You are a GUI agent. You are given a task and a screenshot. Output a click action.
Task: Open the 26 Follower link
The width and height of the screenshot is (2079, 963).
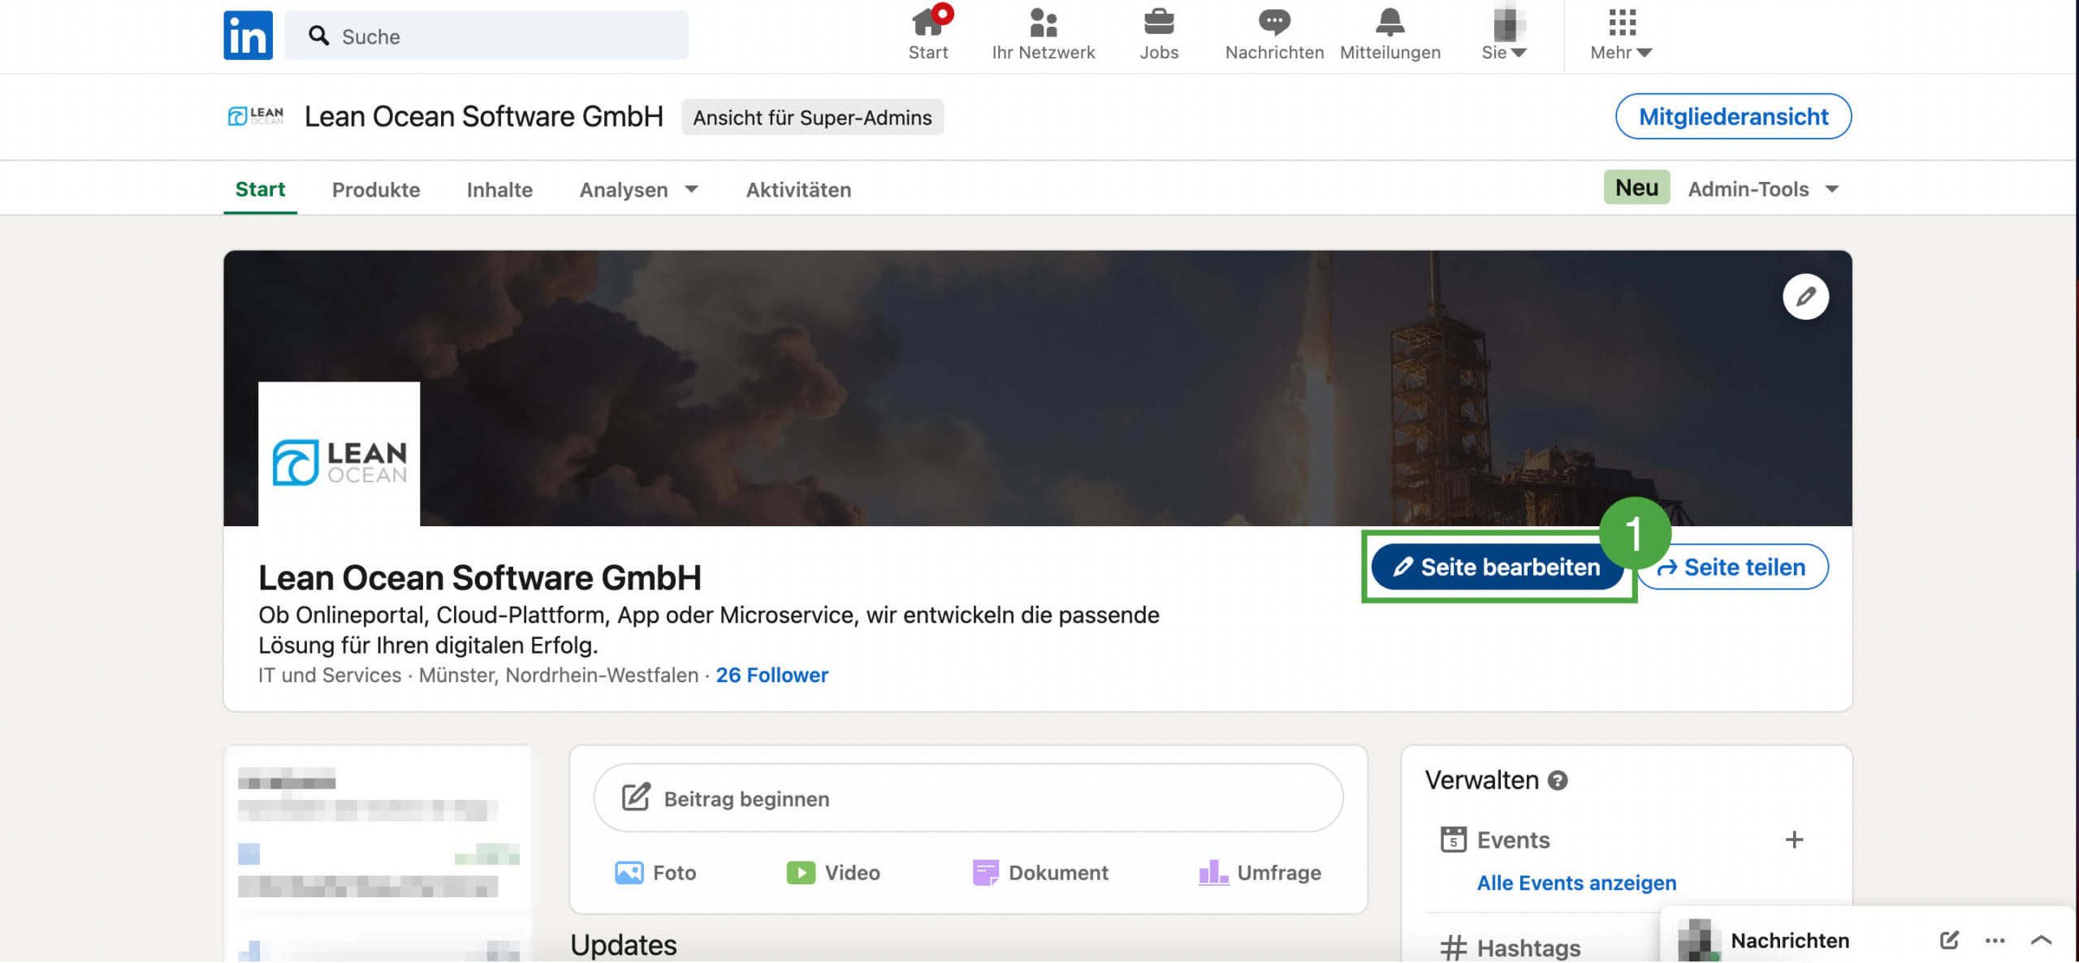[772, 675]
